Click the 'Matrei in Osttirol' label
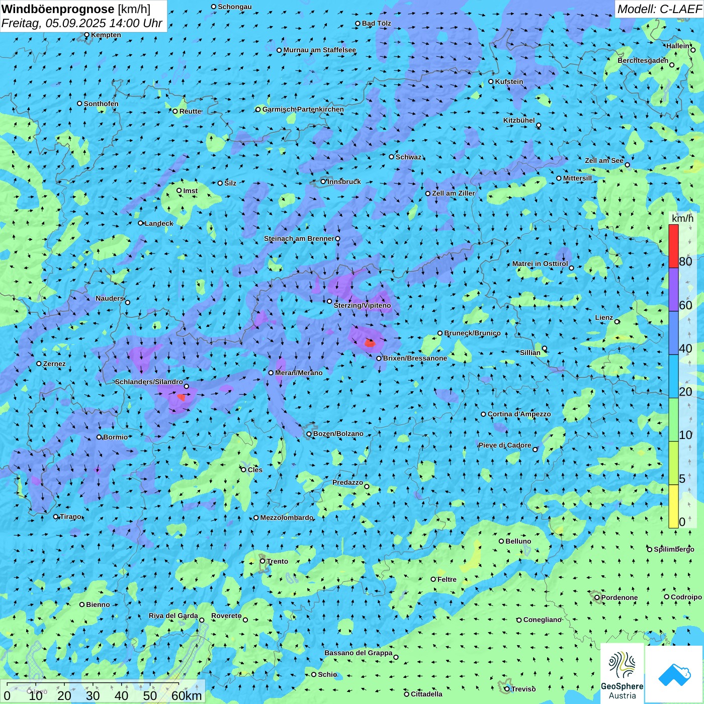 [x=540, y=263]
